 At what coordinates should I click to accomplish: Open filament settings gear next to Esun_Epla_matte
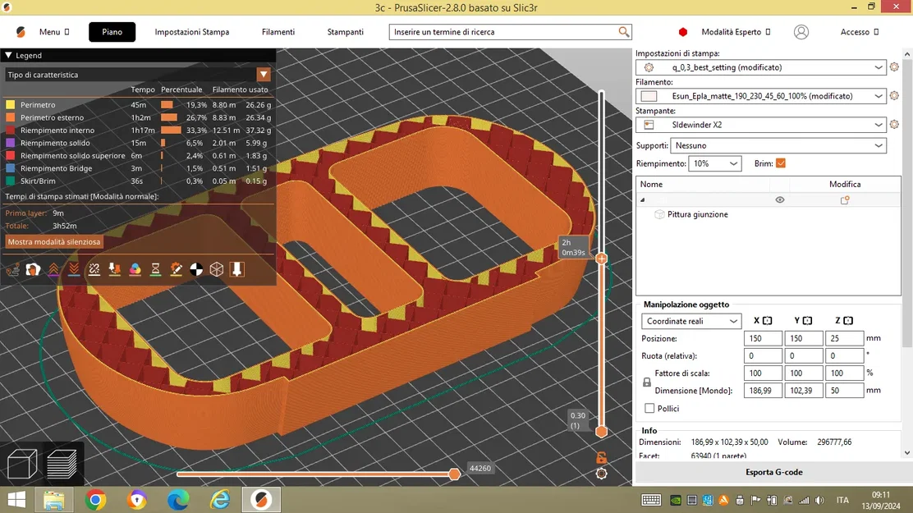pyautogui.click(x=894, y=95)
